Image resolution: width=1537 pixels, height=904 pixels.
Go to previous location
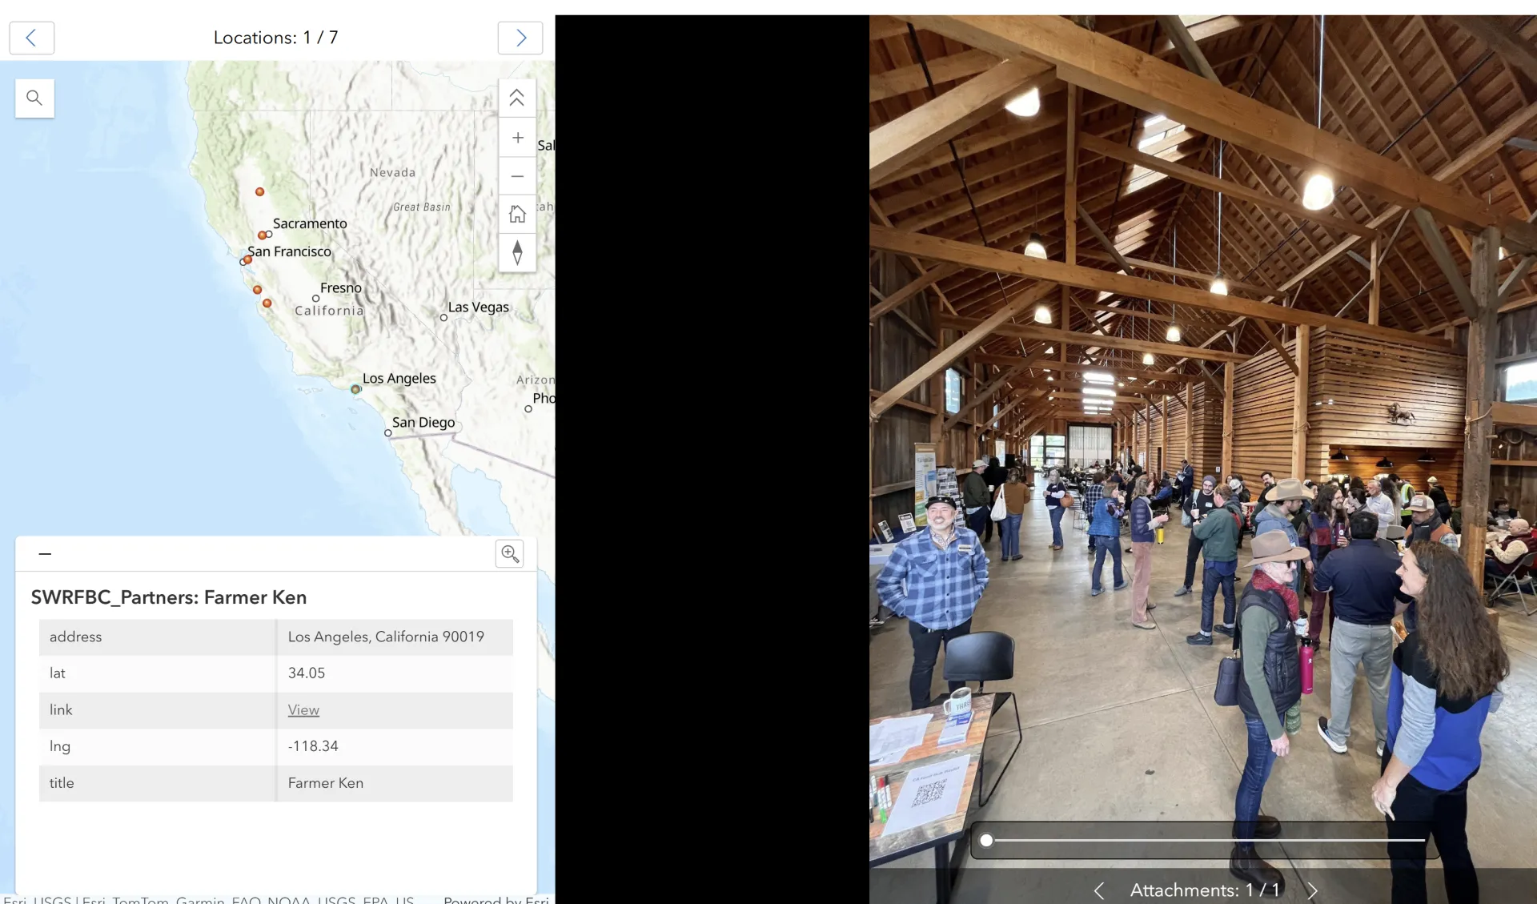(31, 38)
